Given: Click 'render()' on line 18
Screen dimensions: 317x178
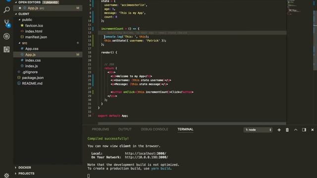Looking at the screenshot, I should click(107, 52).
